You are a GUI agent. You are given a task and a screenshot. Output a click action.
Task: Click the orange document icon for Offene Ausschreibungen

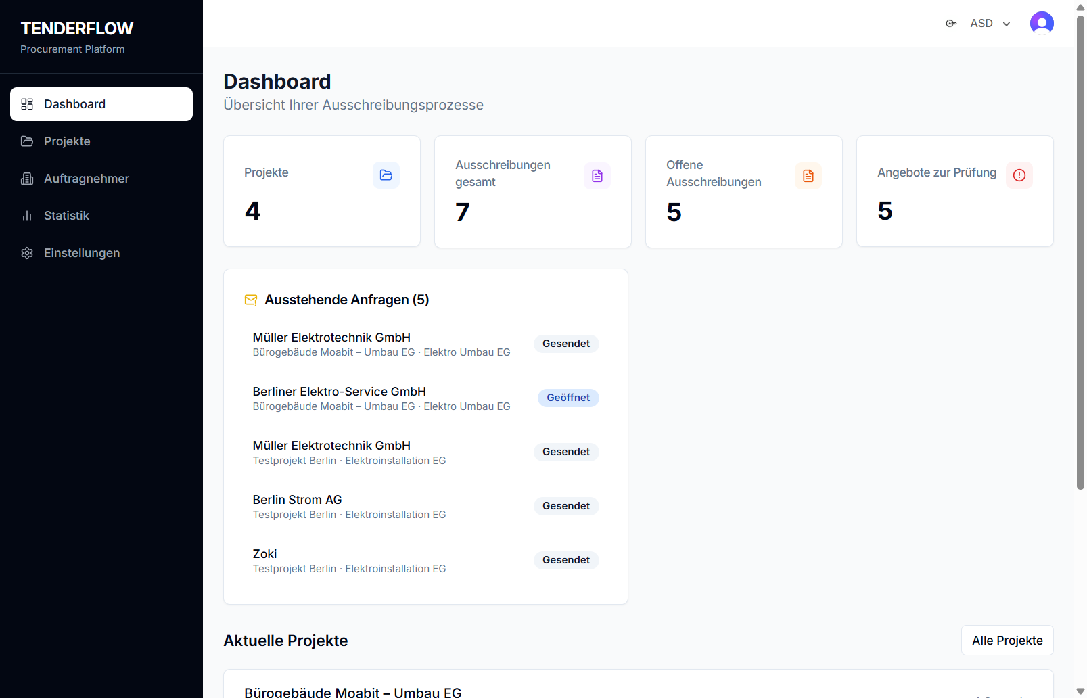[x=808, y=176]
